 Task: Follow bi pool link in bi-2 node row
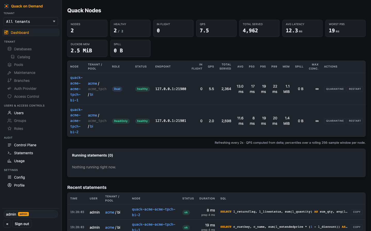91,126
